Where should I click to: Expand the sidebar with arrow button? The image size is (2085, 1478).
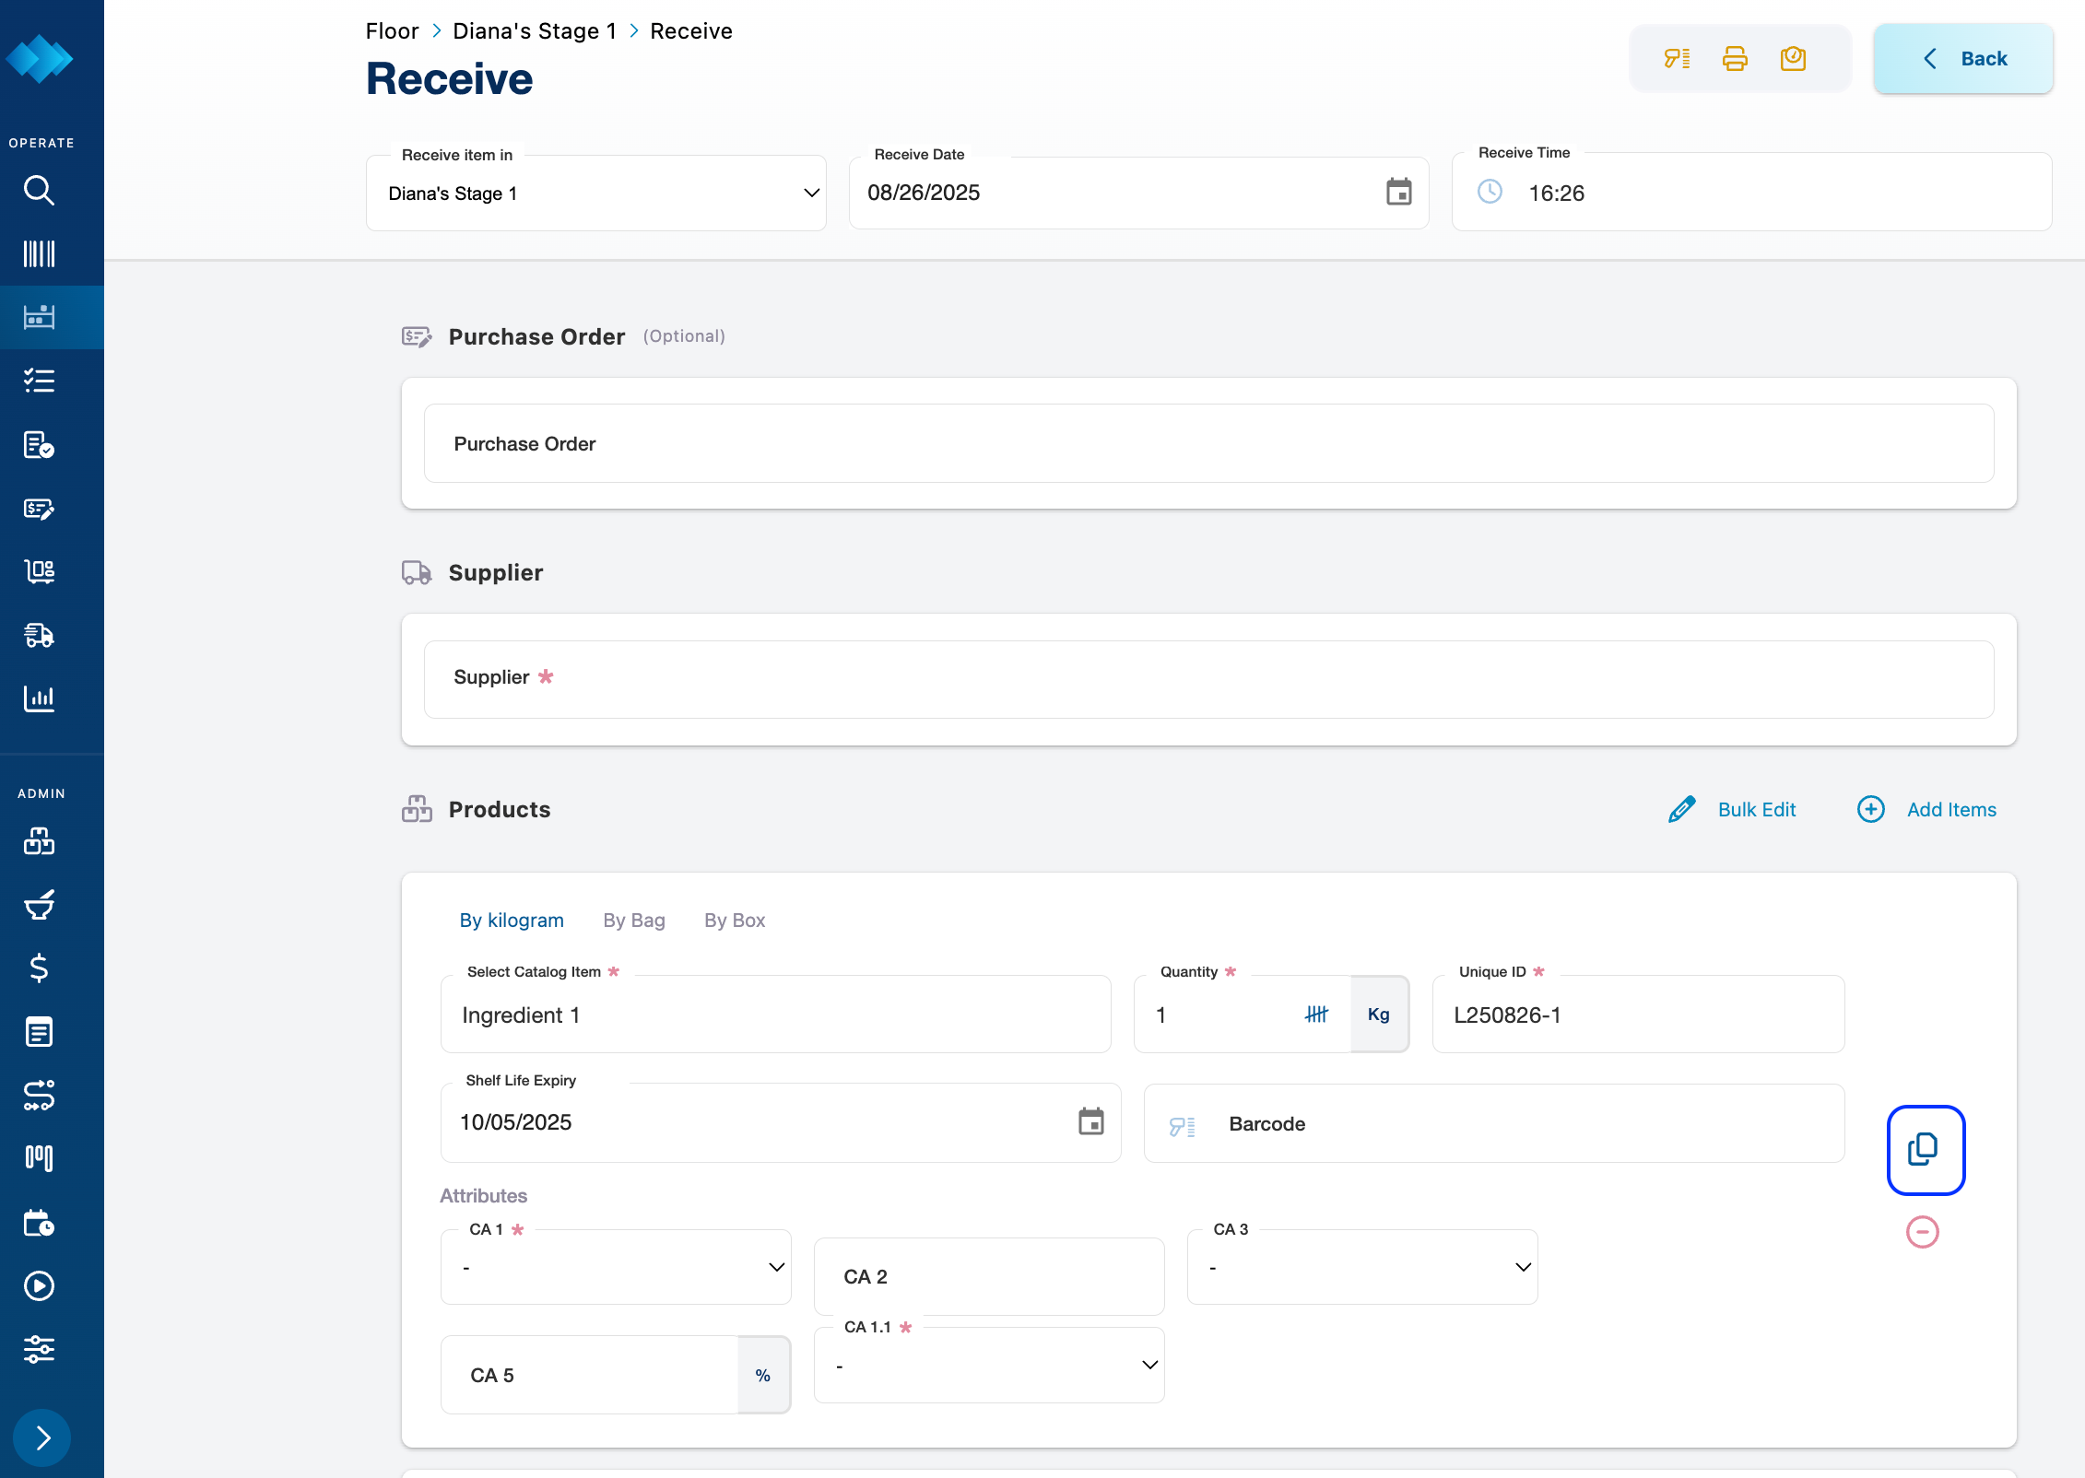coord(42,1437)
